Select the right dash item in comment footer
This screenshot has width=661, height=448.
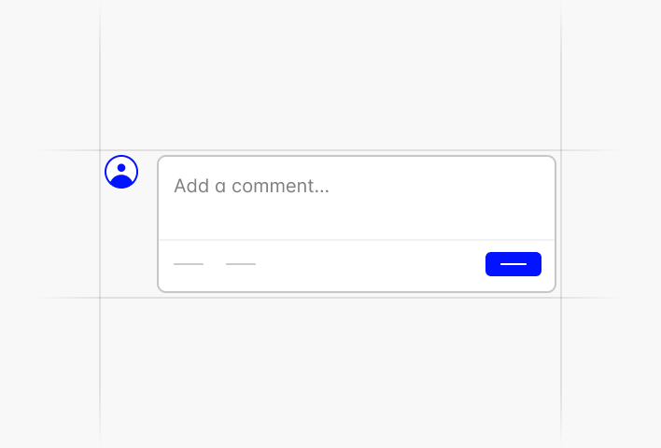[x=241, y=264]
